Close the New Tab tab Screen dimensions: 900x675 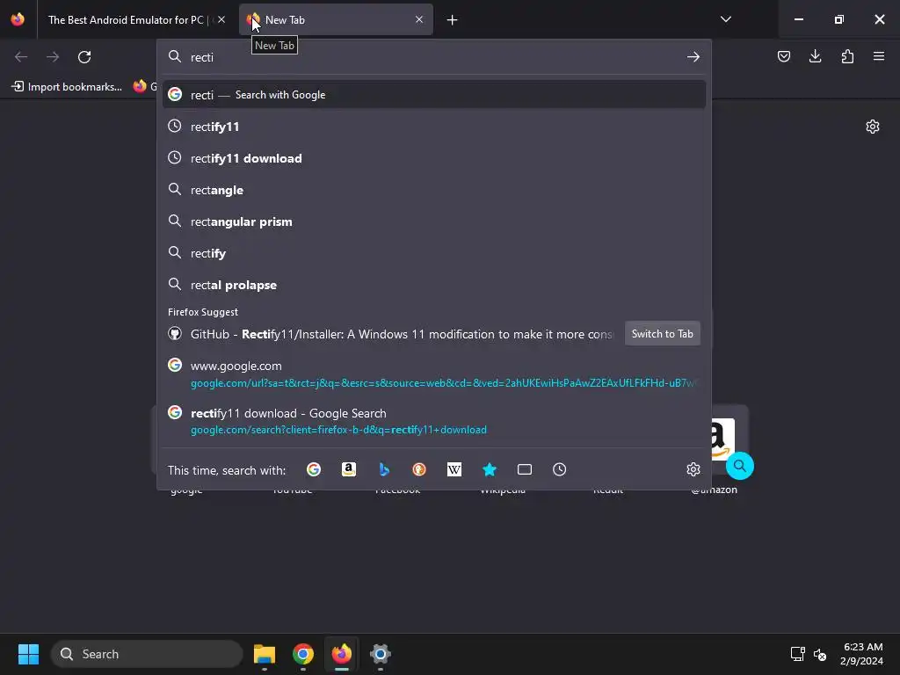pyautogui.click(x=419, y=19)
